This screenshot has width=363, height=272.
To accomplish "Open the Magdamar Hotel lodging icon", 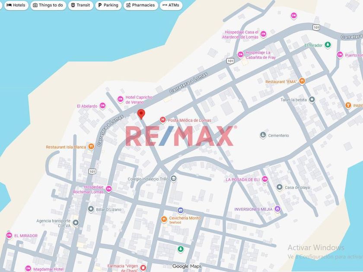I will [28, 269].
